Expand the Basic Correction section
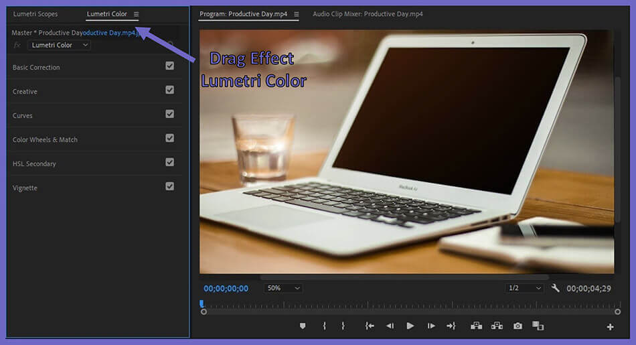The height and width of the screenshot is (345, 636). (x=36, y=68)
